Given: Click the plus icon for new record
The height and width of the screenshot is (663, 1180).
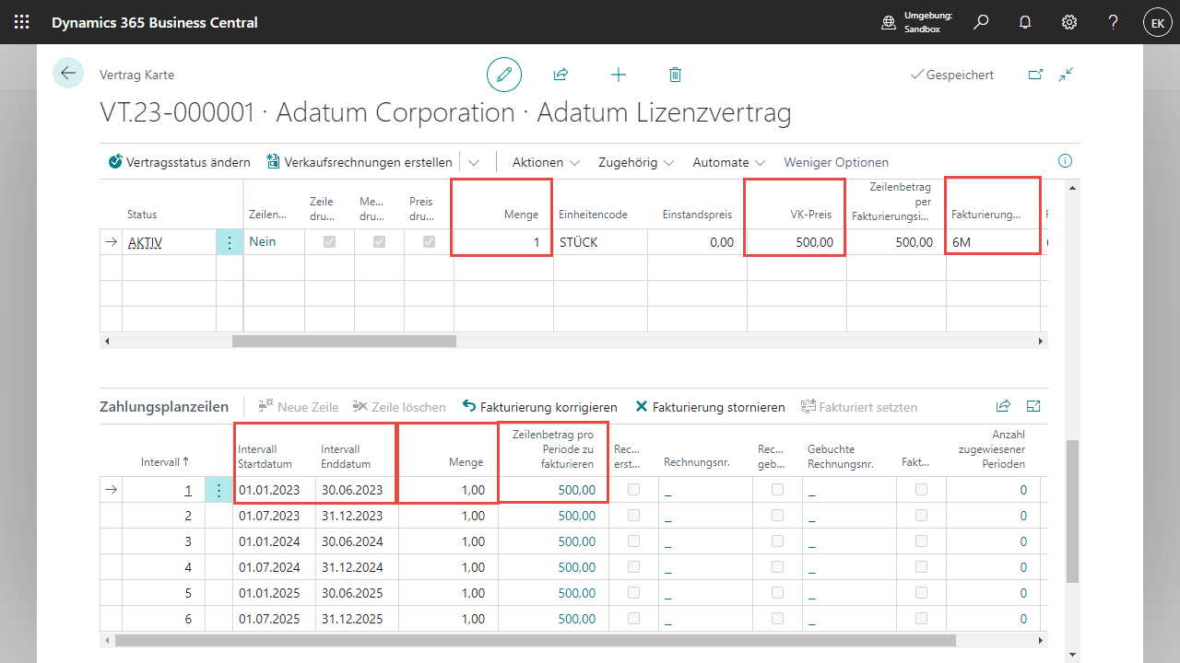Looking at the screenshot, I should (x=619, y=75).
